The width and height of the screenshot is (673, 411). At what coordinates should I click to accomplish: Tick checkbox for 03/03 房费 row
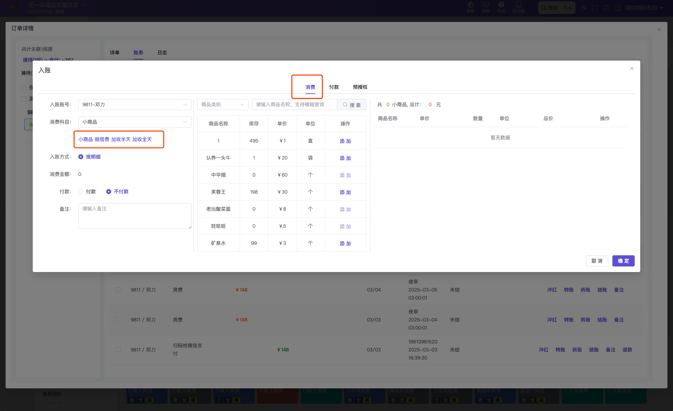[118, 320]
